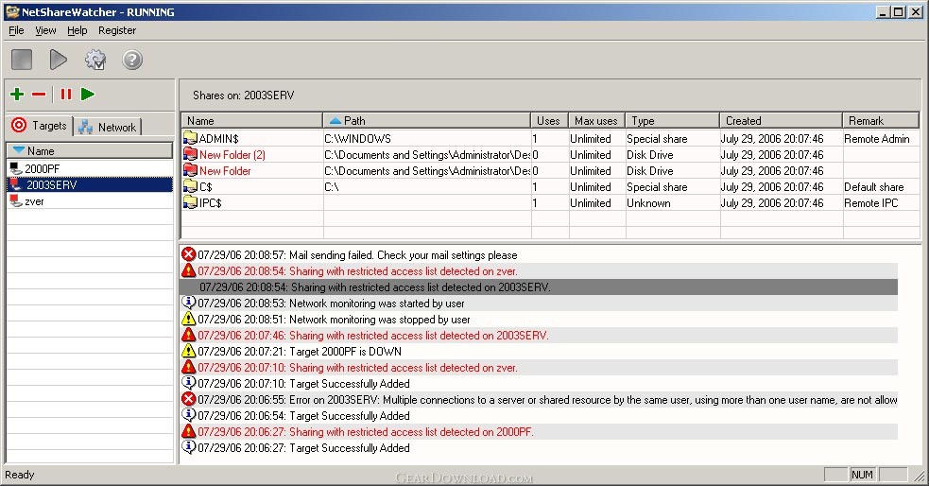Sort shares by Path column header
Screen dimensions: 929x486
tap(426, 120)
